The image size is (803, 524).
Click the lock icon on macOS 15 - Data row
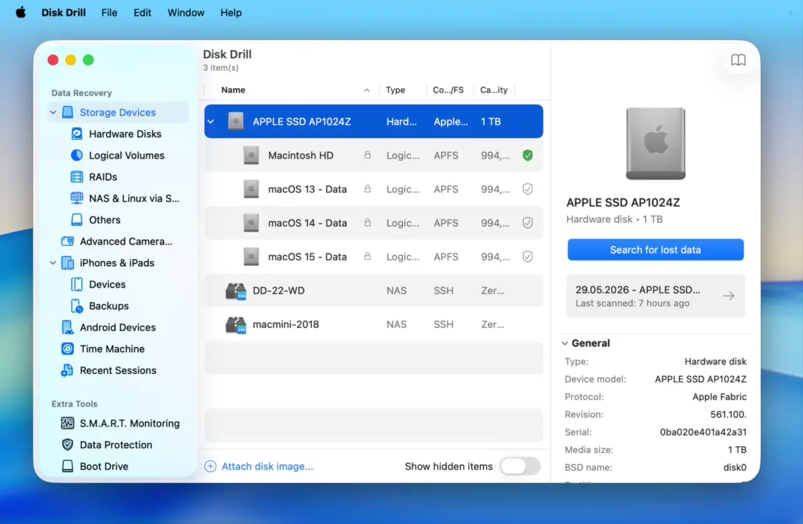(x=368, y=257)
